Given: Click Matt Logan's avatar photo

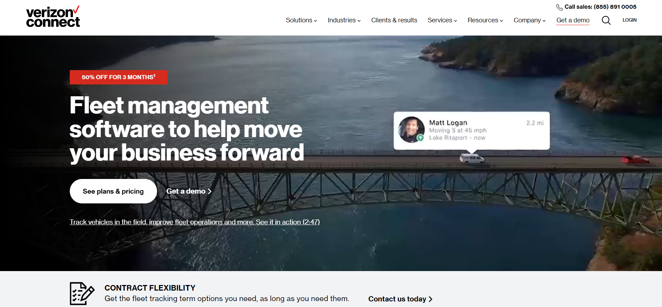Looking at the screenshot, I should [x=411, y=129].
